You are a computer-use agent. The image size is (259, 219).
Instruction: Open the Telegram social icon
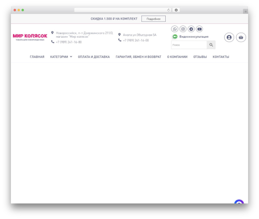point(191,29)
